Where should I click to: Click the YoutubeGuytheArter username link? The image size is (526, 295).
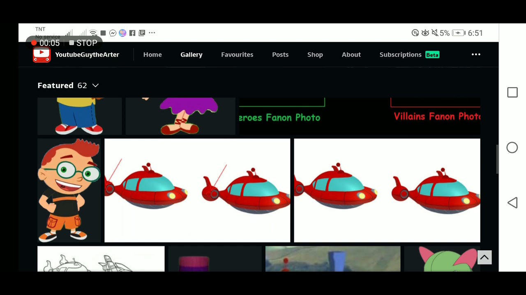(87, 54)
